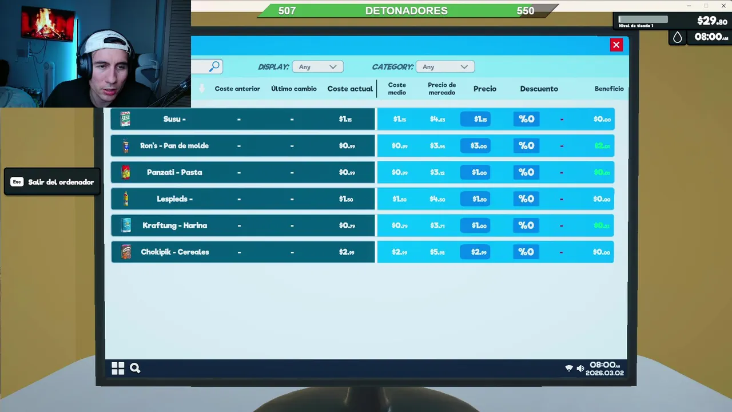
Task: Set the Ron's Pan de molde discount %0
Action: (x=526, y=146)
